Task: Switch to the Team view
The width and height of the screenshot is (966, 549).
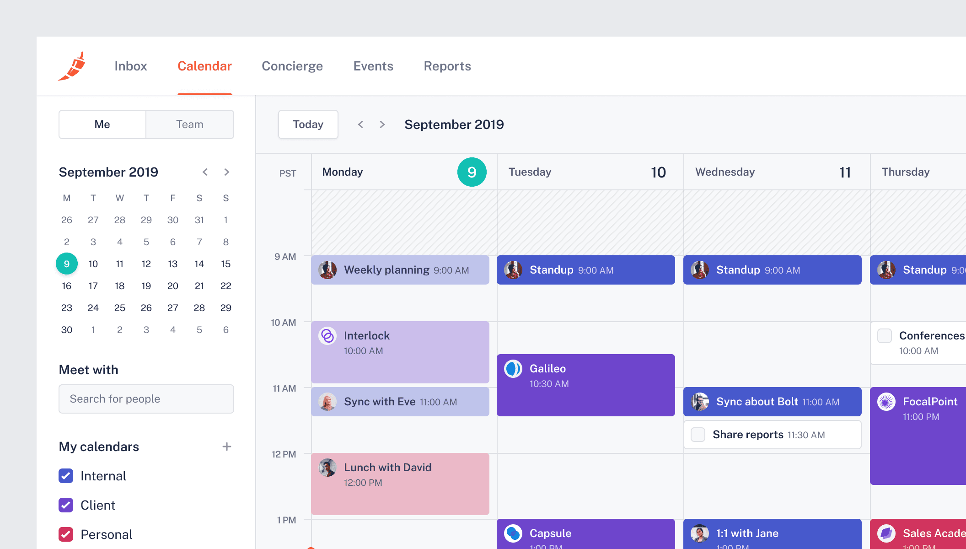Action: (189, 124)
